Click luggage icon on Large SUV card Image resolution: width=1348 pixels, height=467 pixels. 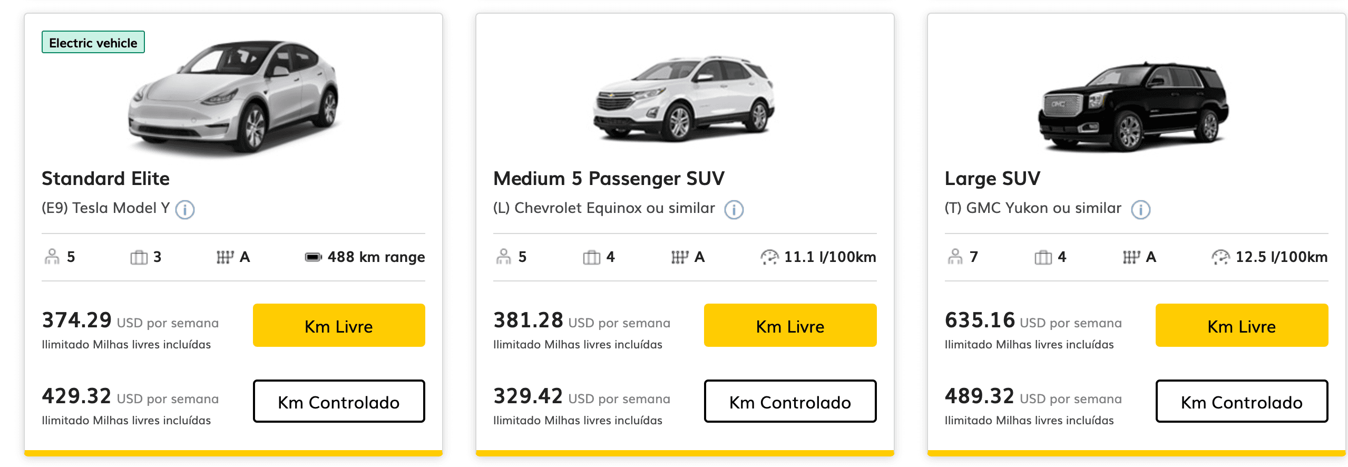tap(1043, 257)
